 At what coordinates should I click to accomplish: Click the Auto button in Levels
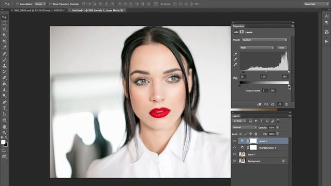coord(281,48)
